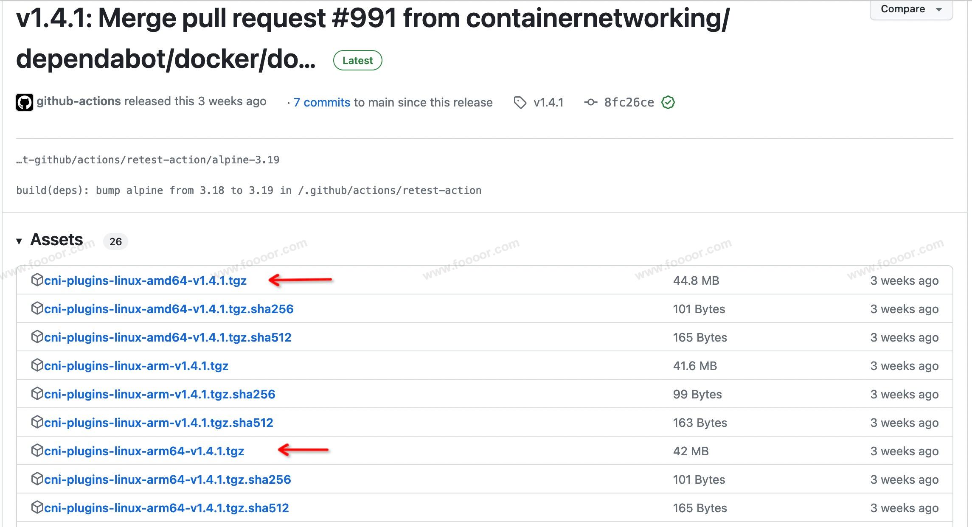
Task: Click the Assets heading
Action: pyautogui.click(x=56, y=240)
